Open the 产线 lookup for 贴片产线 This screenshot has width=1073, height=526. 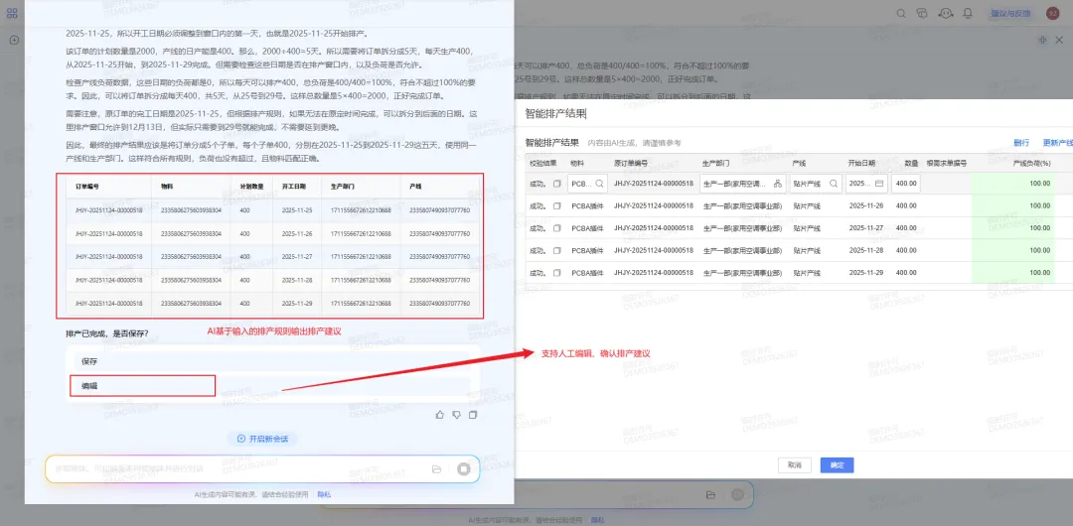(x=834, y=184)
